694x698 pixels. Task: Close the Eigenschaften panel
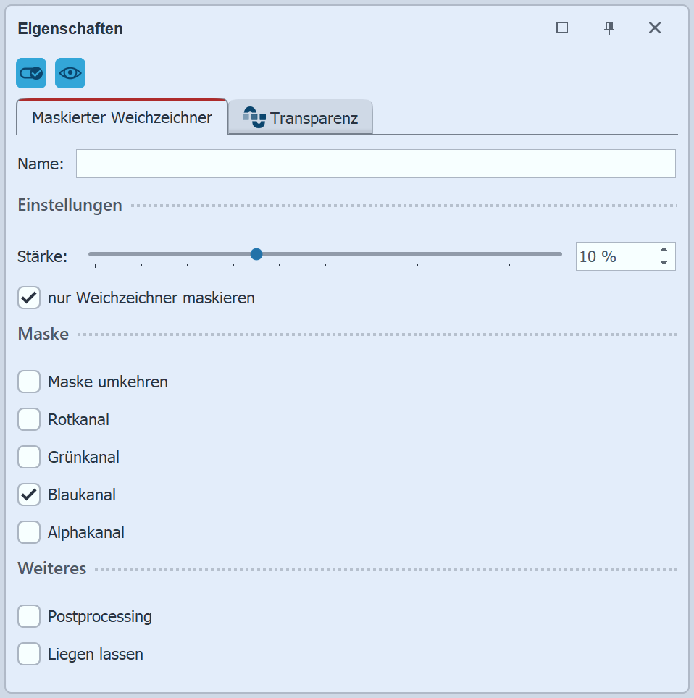655,28
